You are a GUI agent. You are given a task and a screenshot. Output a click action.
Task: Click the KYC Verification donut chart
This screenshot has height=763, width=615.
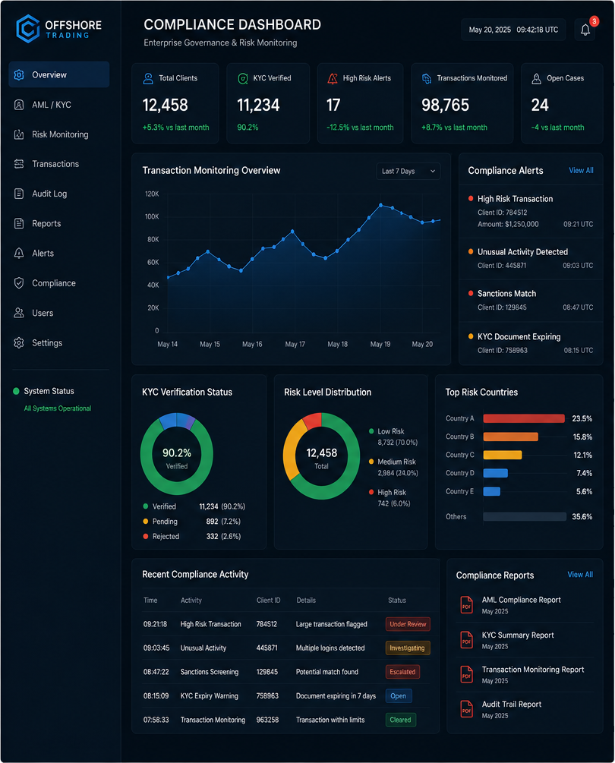(x=177, y=453)
